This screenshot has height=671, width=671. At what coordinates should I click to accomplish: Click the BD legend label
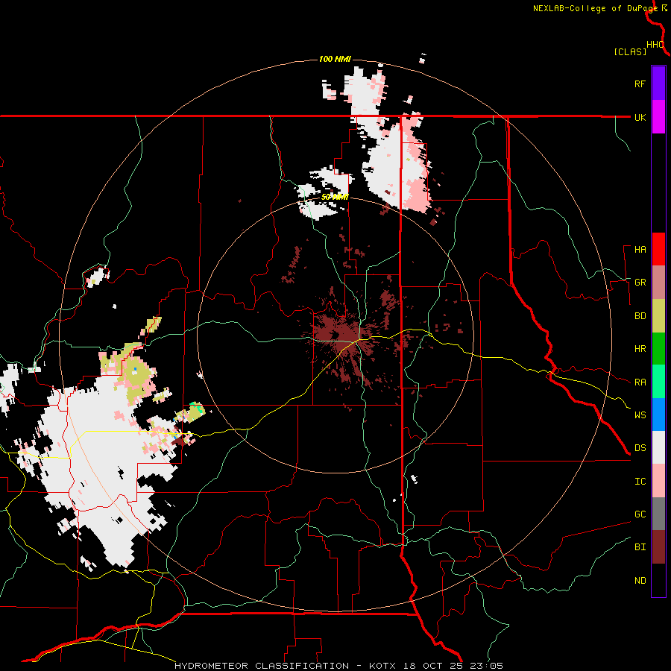click(640, 316)
